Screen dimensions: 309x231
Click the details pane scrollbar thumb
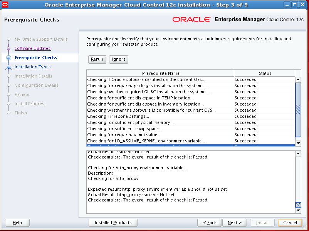tap(298, 205)
